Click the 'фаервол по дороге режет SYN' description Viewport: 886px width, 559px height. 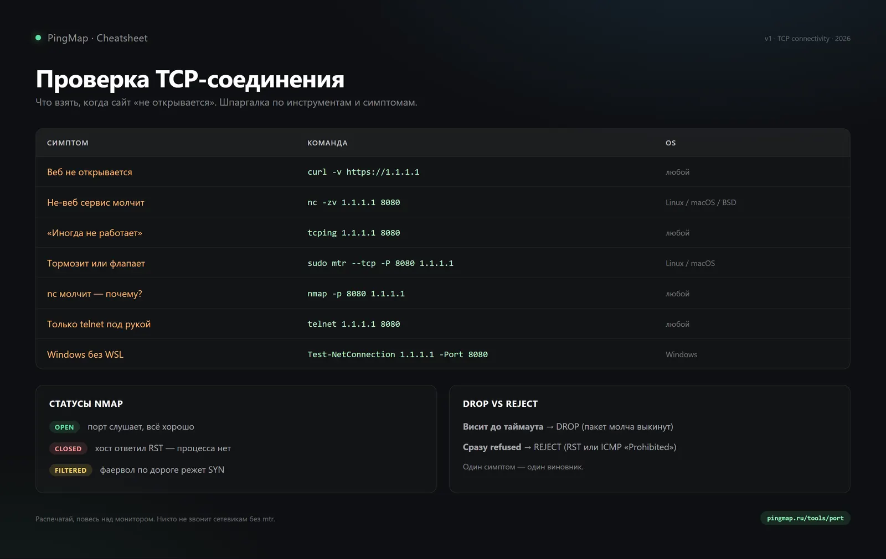162,470
